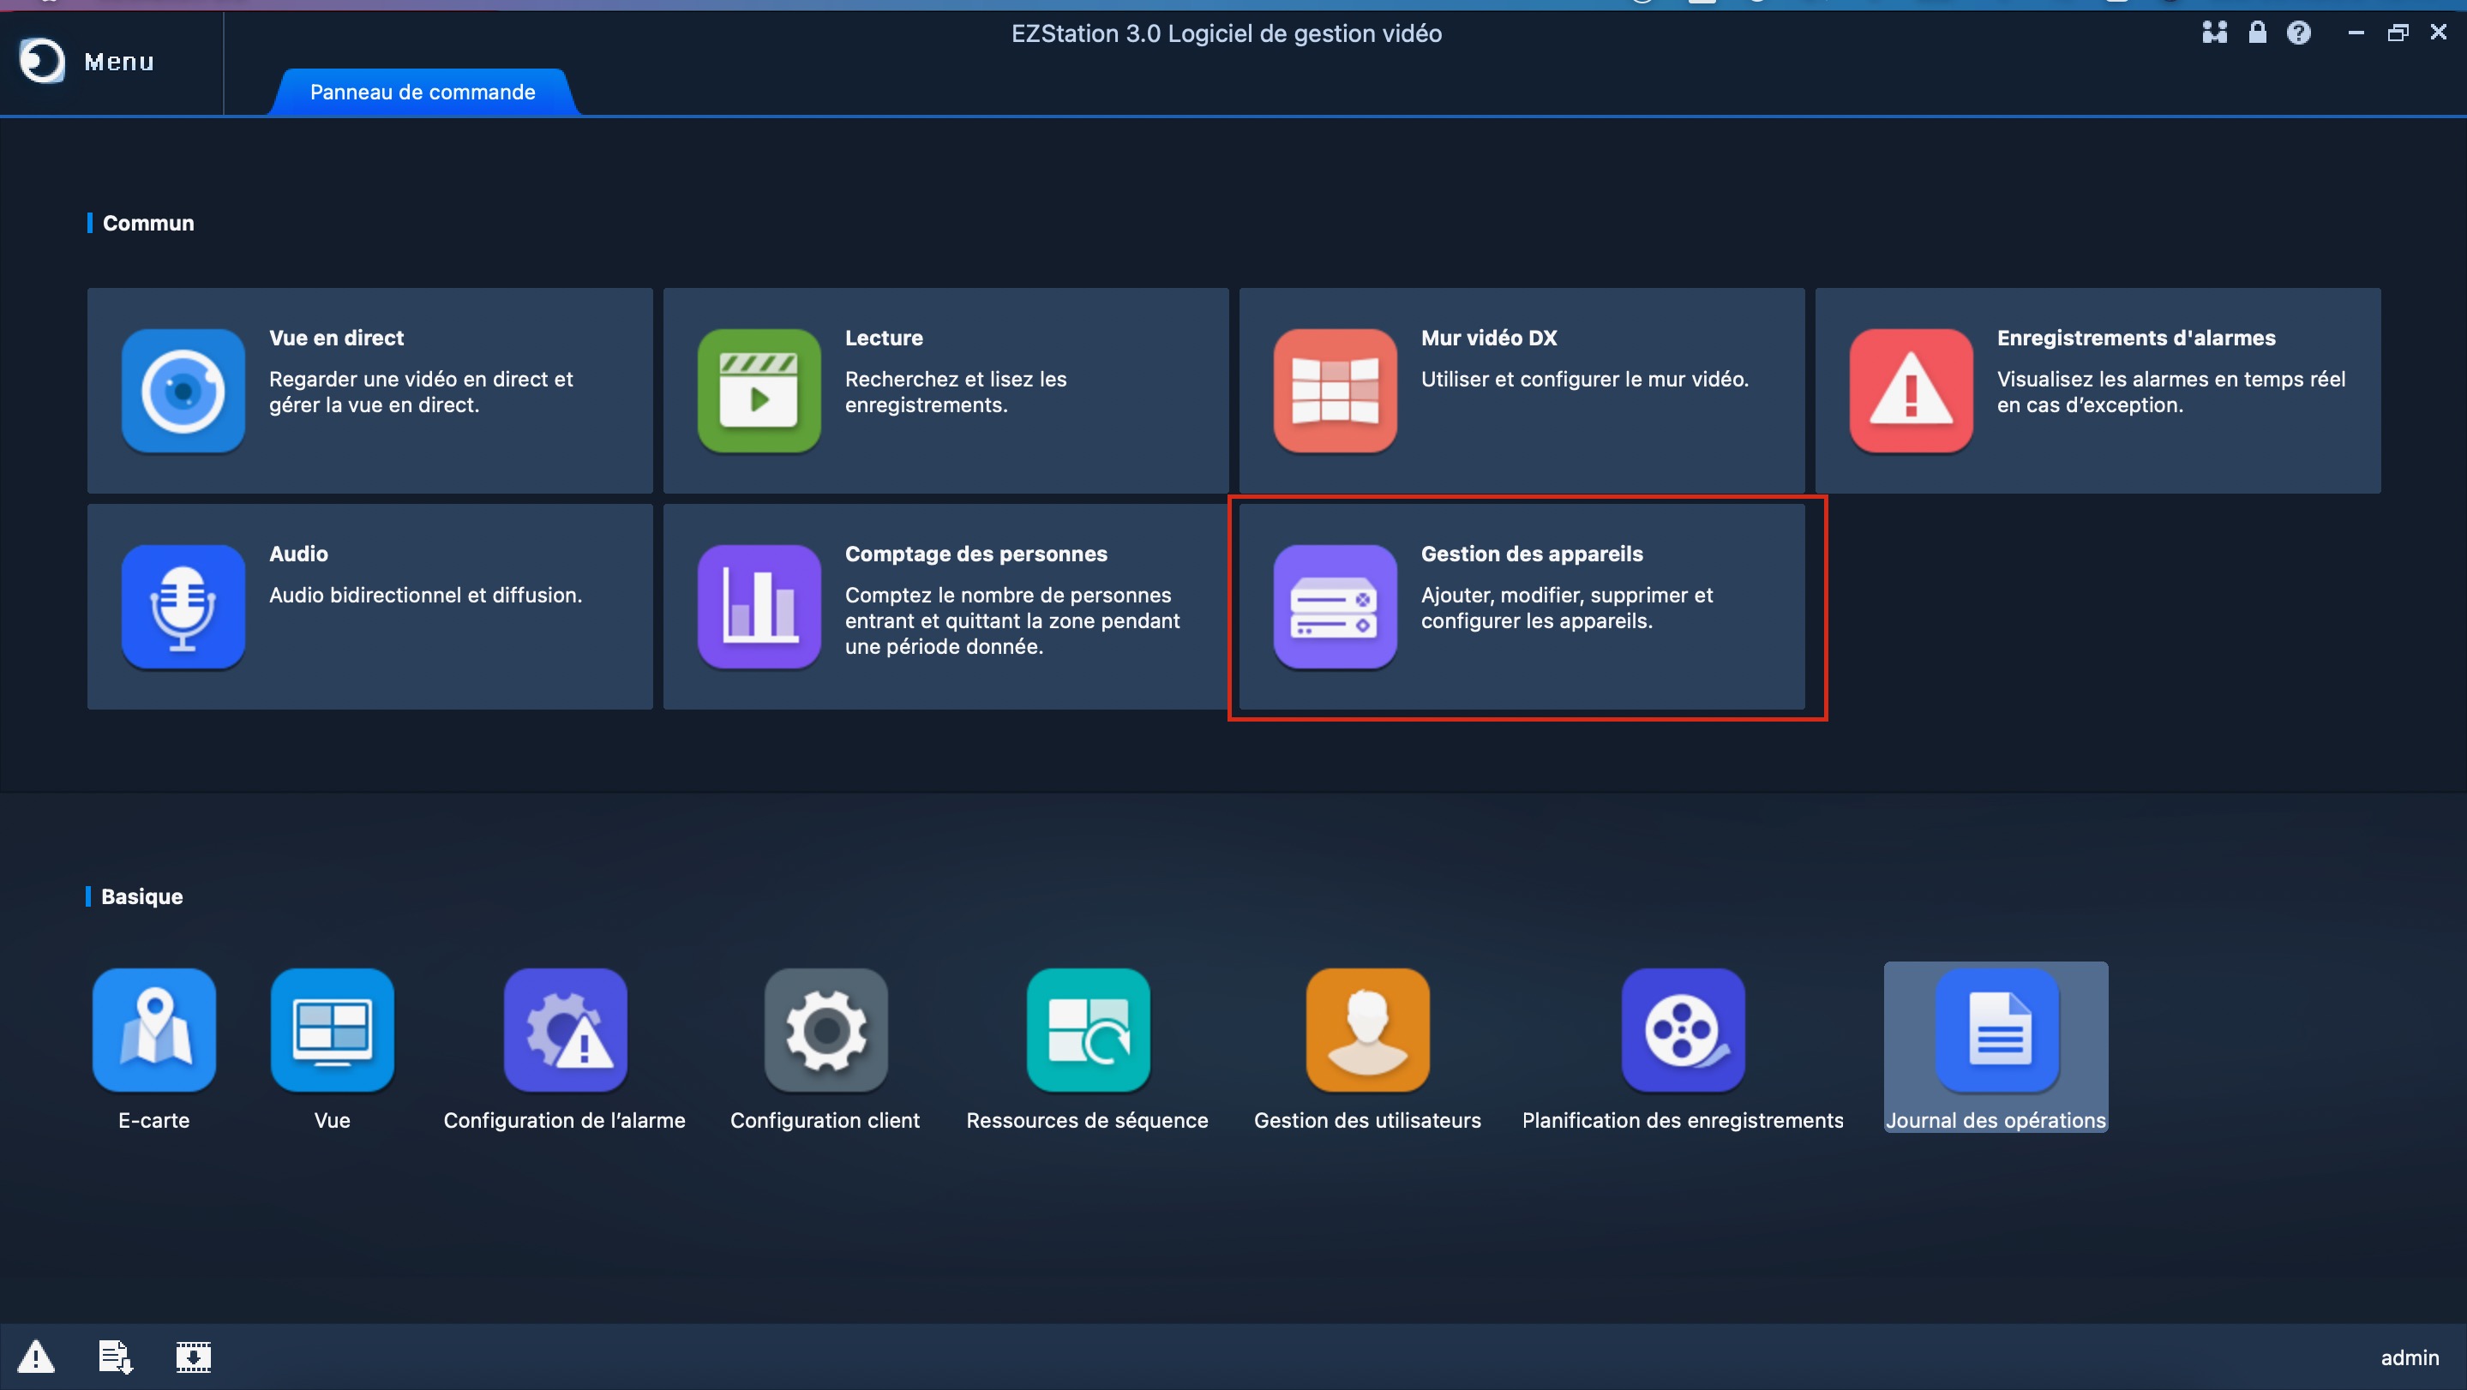Click the network topology icon in title bar
This screenshot has width=2467, height=1390.
(2214, 33)
